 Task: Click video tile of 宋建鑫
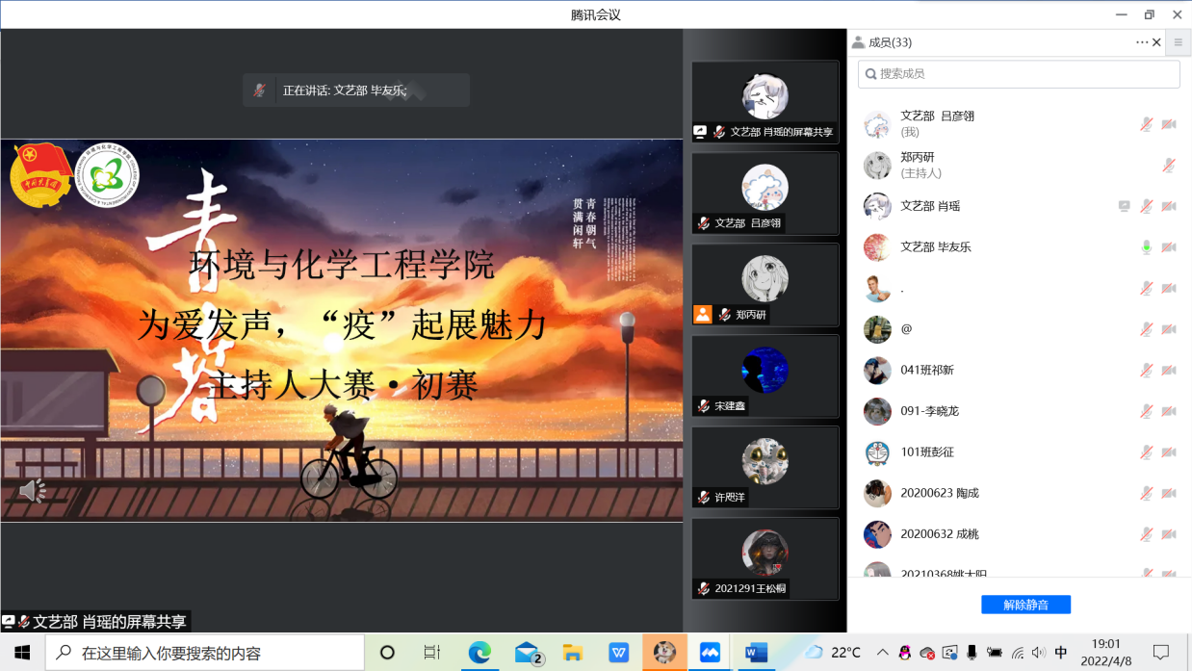[765, 375]
